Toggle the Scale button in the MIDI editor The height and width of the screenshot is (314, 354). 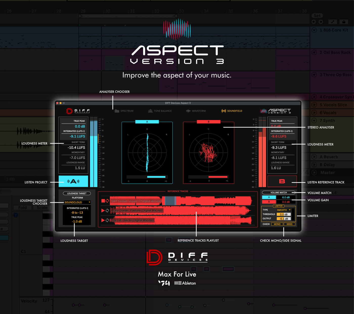click(x=42, y=208)
